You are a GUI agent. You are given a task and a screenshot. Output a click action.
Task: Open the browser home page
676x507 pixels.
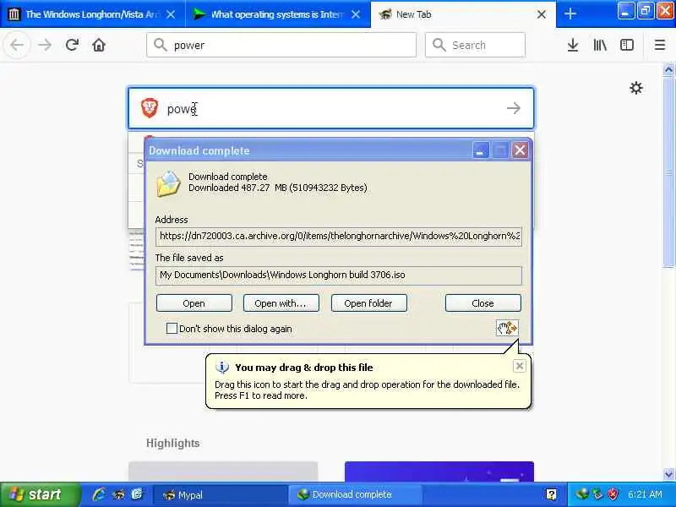click(99, 45)
